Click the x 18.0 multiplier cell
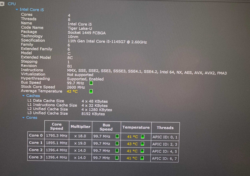 pyautogui.click(x=80, y=136)
